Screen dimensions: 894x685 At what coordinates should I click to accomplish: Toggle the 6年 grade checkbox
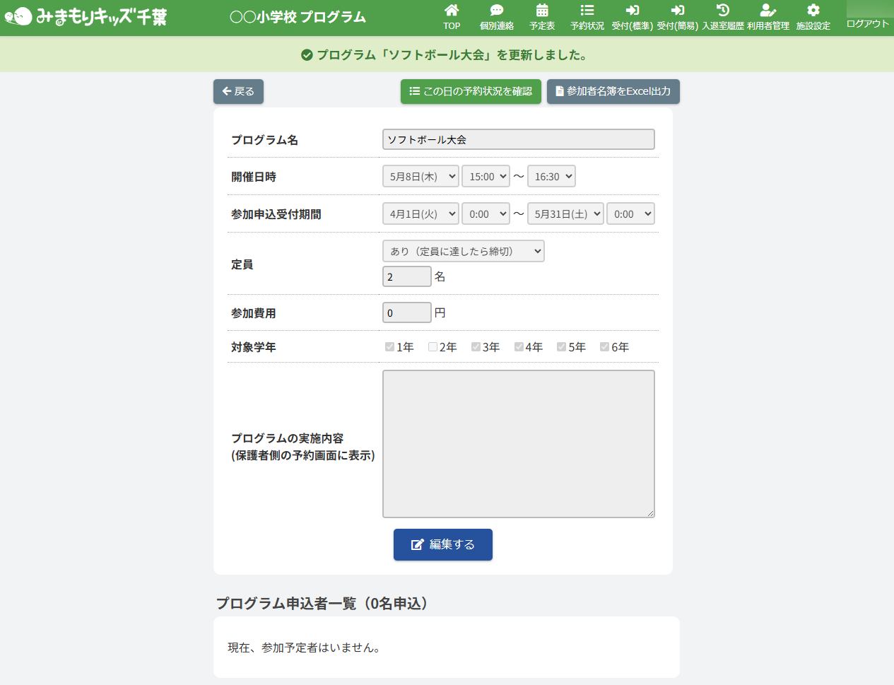604,346
